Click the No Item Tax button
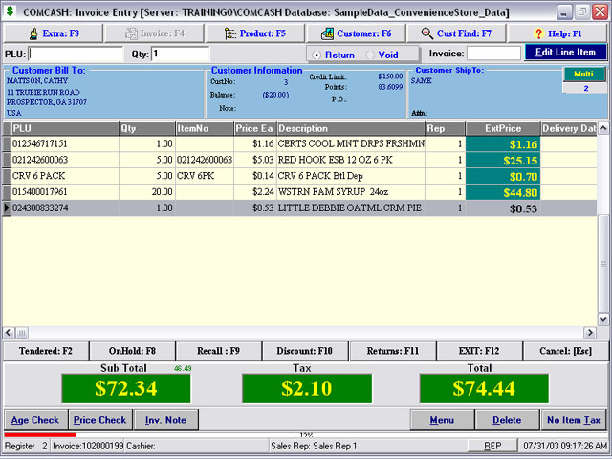The image size is (612, 459). coord(574,420)
